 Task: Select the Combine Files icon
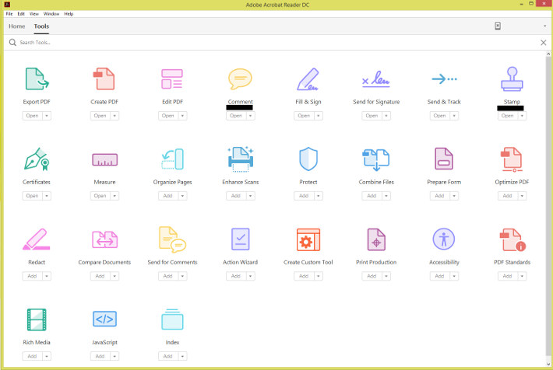pos(376,159)
